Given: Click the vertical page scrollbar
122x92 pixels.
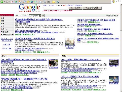Looking at the screenshot, I should pyautogui.click(x=121, y=48).
